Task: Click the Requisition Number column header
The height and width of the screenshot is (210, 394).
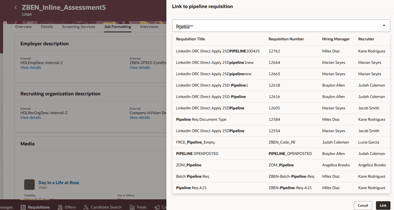Action: (x=286, y=39)
